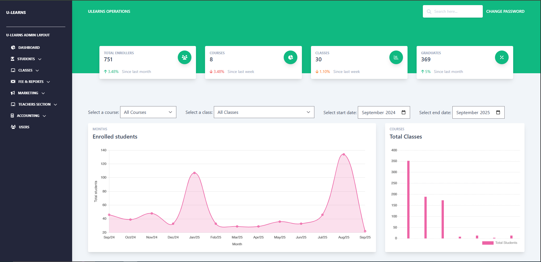Open the end date calendar picker icon
The image size is (541, 262).
pos(498,112)
